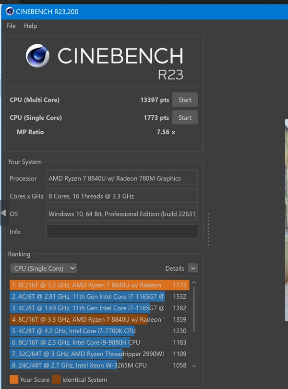Click the OS field with Windows 10 text
This screenshot has width=288, height=389.
click(x=122, y=214)
